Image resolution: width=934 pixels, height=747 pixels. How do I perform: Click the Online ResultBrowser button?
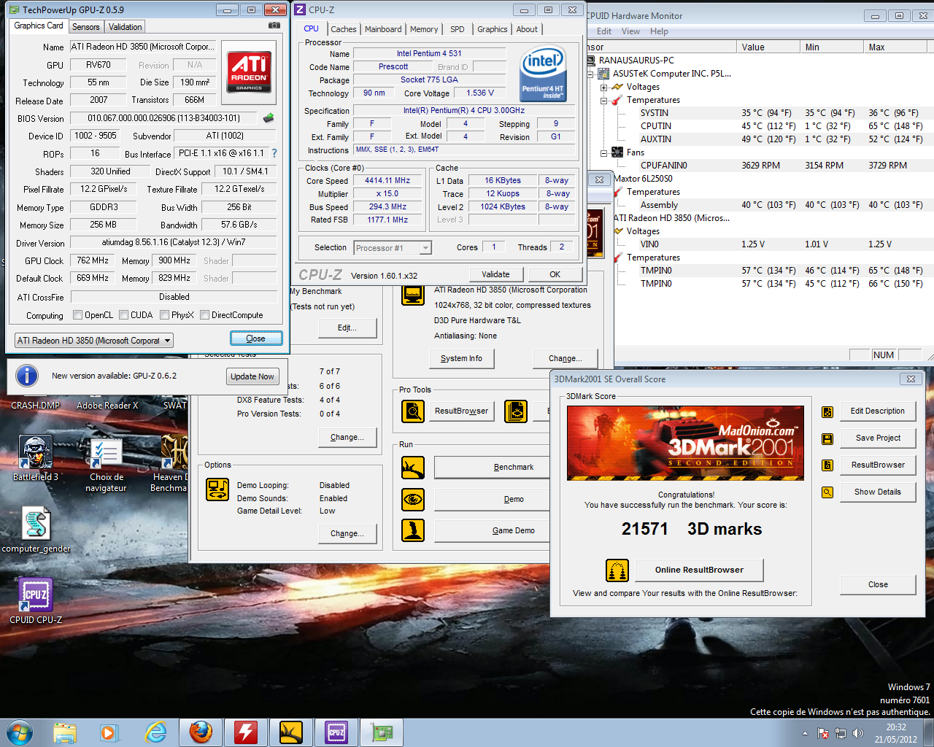tap(699, 570)
